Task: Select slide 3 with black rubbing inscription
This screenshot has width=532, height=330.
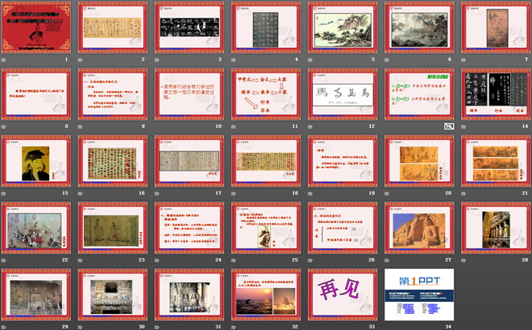Action: click(x=189, y=27)
